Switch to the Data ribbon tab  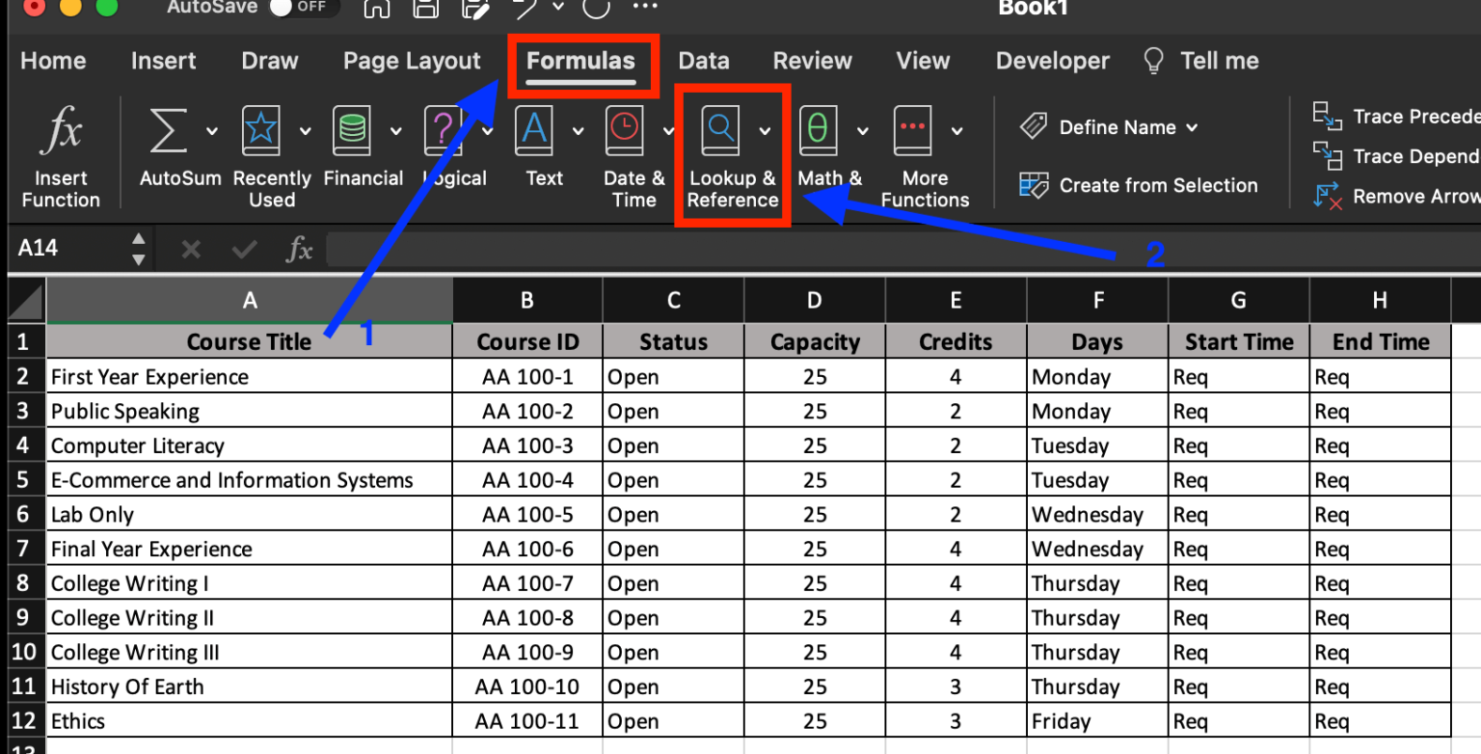point(703,61)
